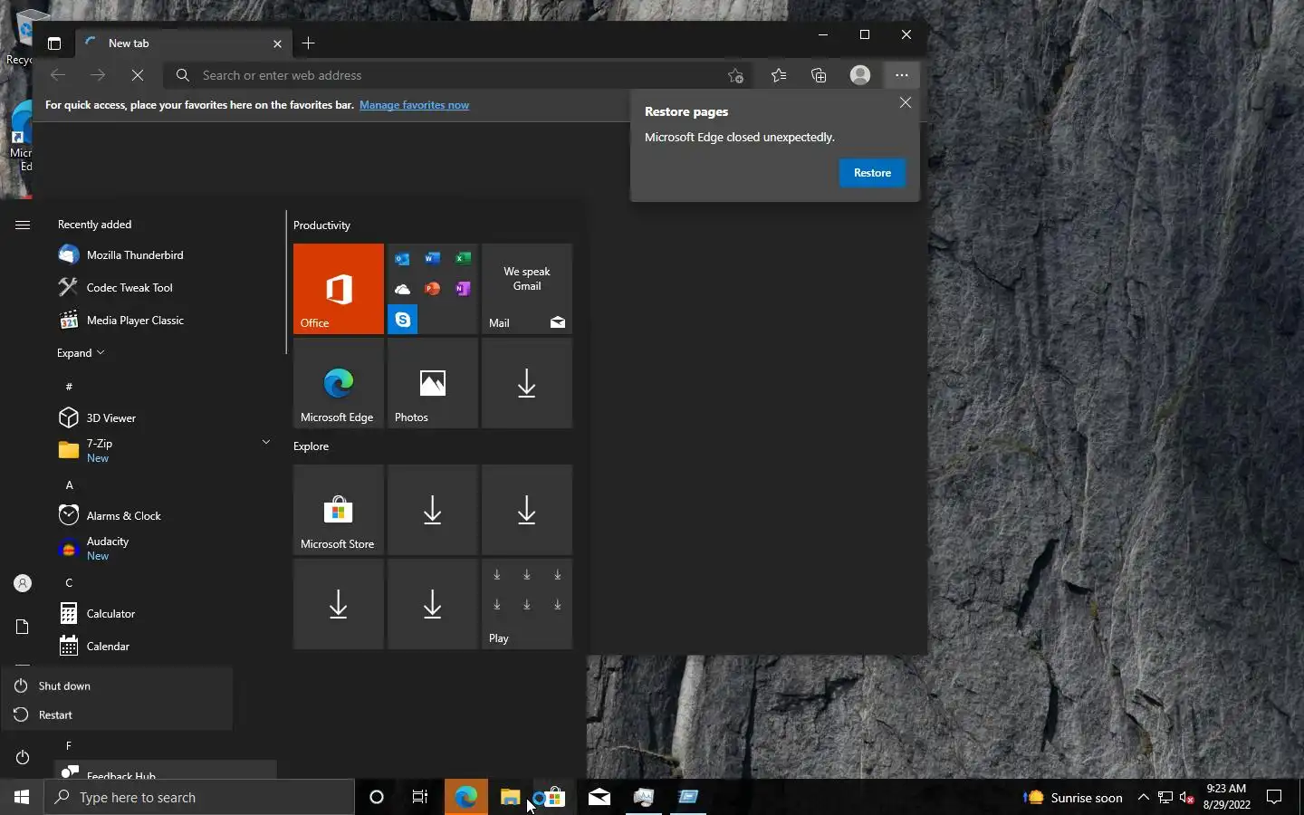Click the Power icon in the Start menu
Image resolution: width=1304 pixels, height=815 pixels.
[23, 757]
